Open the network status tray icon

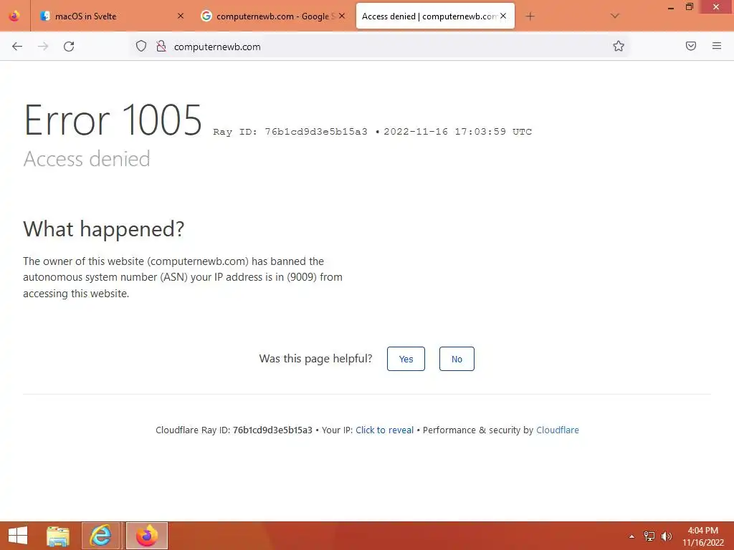pos(649,536)
